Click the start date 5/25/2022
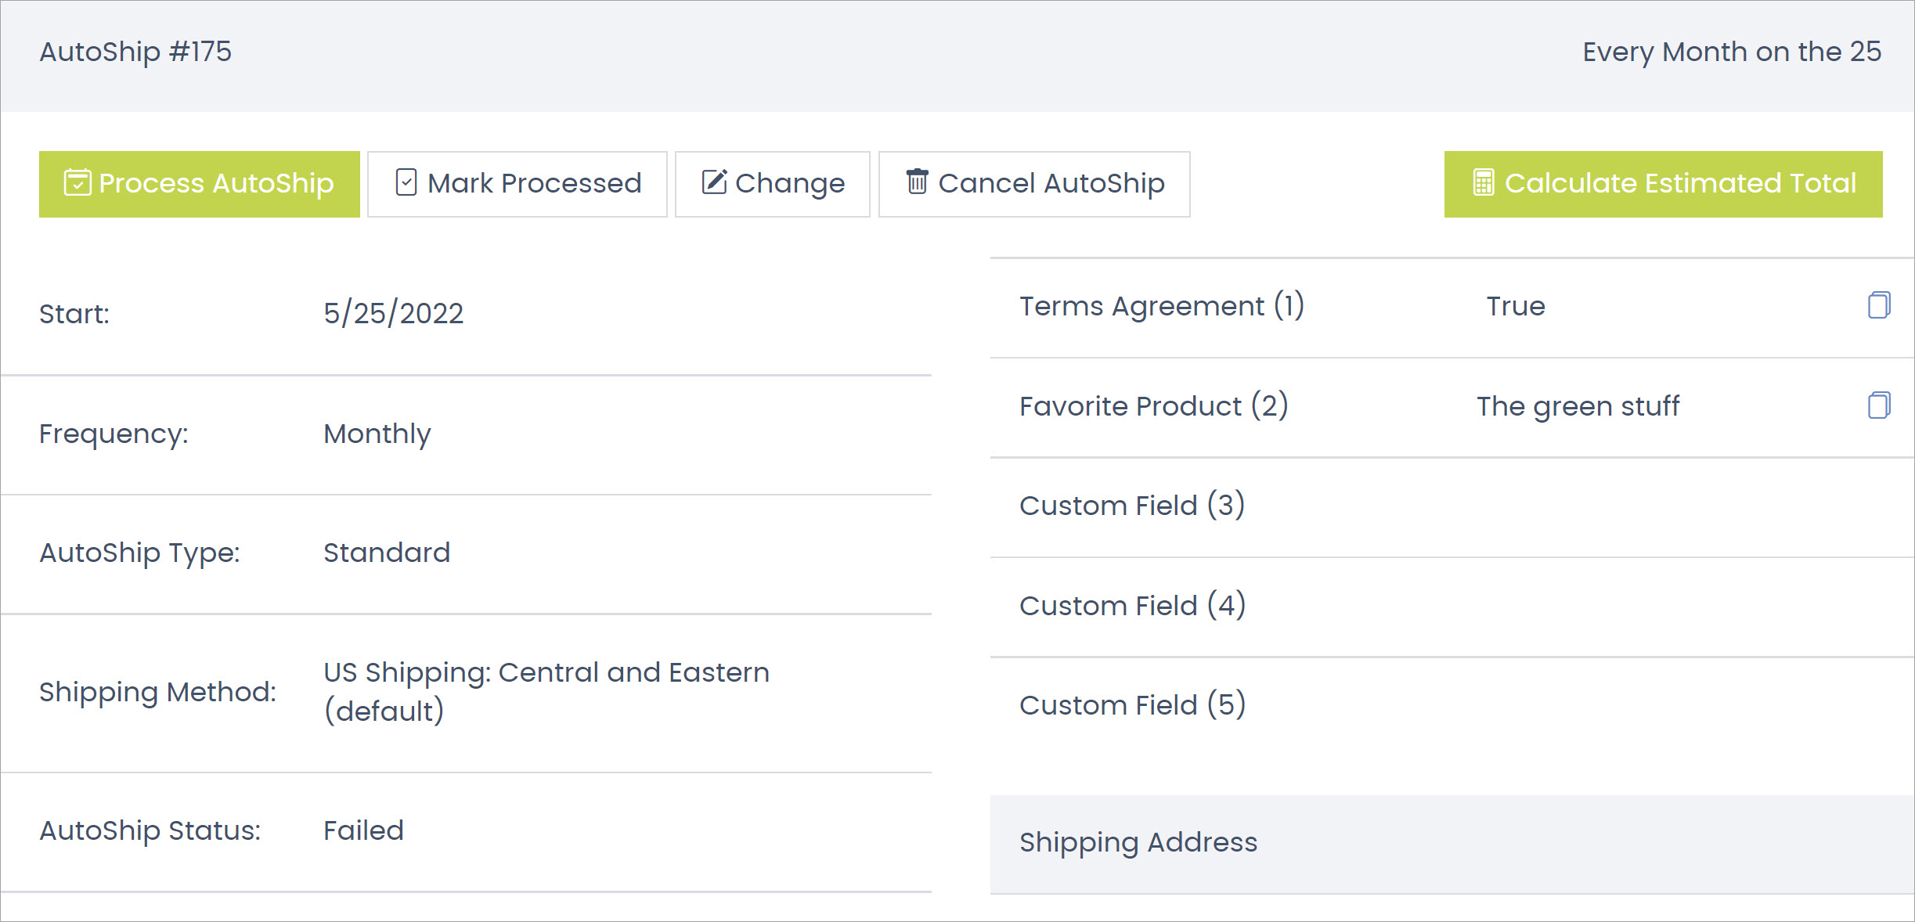This screenshot has height=922, width=1915. point(393,313)
